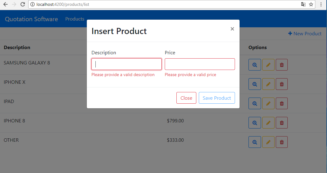327x173 pixels.
Task: Click the New Product link
Action: coord(305,33)
